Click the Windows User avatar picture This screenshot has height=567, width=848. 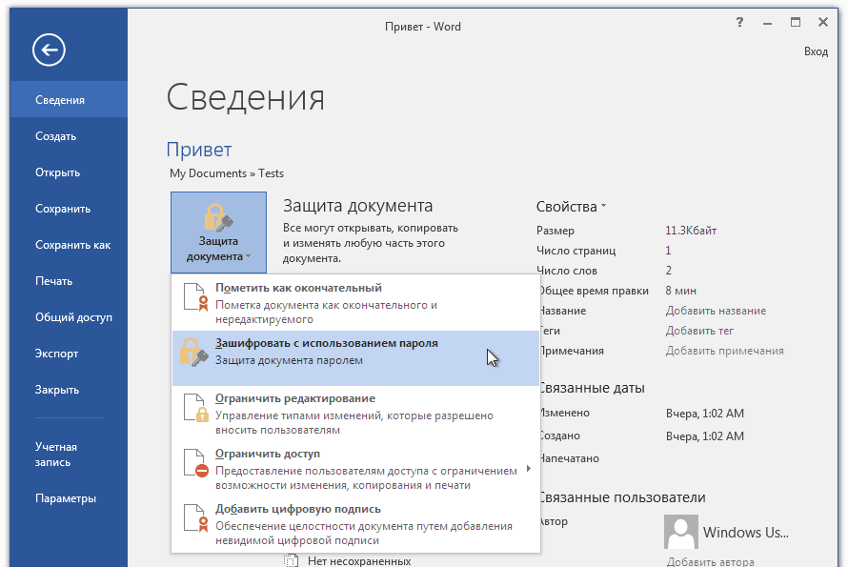coord(681,533)
